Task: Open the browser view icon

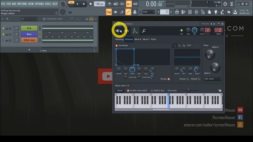Action: (x=203, y=12)
